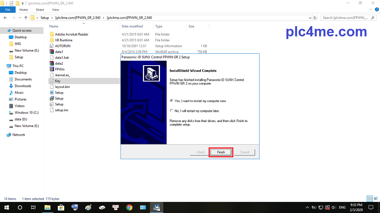Open quick access toolbar customize dropdown
This screenshot has height=213, width=380.
(22, 3)
